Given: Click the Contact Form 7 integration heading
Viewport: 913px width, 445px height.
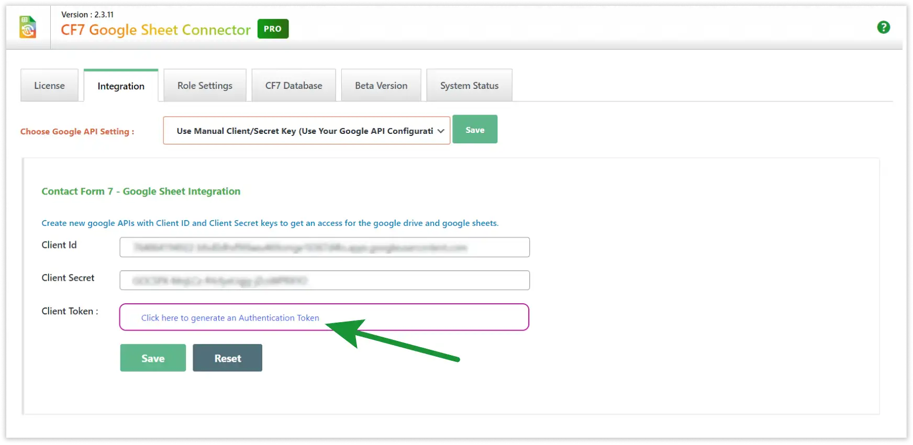Looking at the screenshot, I should click(141, 191).
